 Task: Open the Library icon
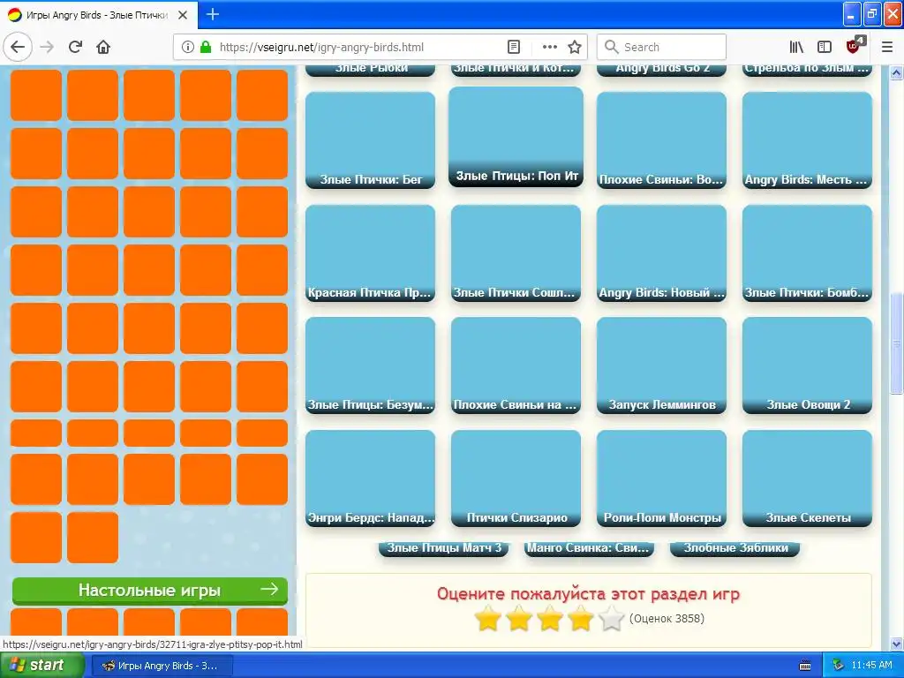pyautogui.click(x=796, y=48)
